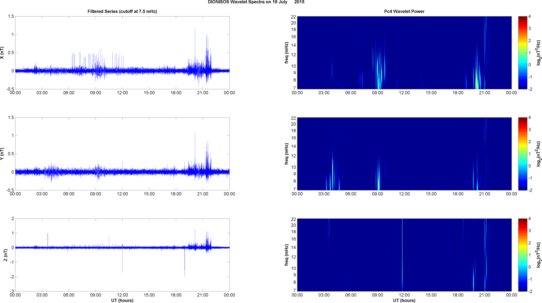Image resolution: width=542 pixels, height=303 pixels.
Task: Select the log2(nT²/Hz) label beside the bottom colorbar
Action: click(x=539, y=255)
